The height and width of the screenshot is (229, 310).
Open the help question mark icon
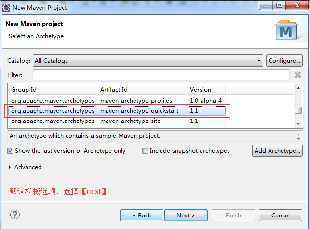click(15, 215)
